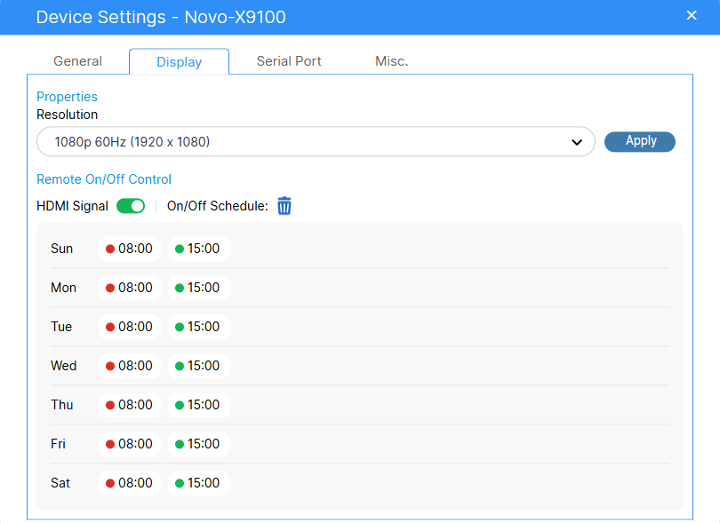Open Friday's 08:00 time entry
The width and height of the screenshot is (720, 523).
130,444
